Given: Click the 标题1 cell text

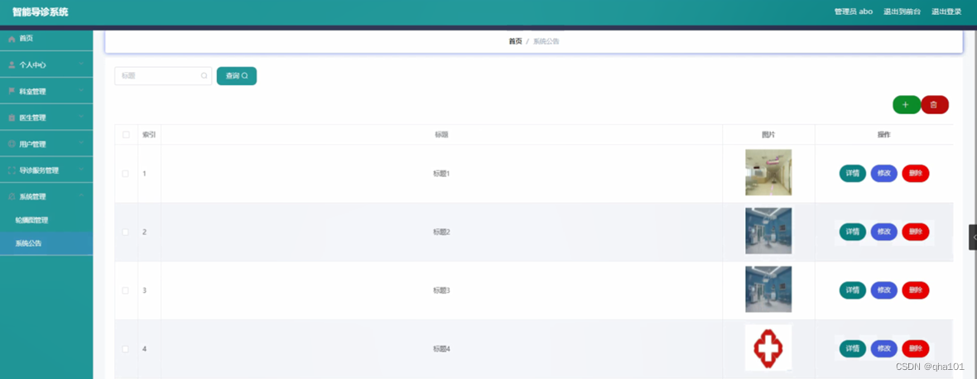Looking at the screenshot, I should pyautogui.click(x=441, y=174).
